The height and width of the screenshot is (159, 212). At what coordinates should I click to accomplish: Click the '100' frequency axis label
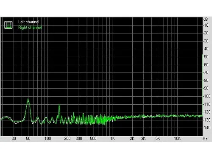[48, 139]
